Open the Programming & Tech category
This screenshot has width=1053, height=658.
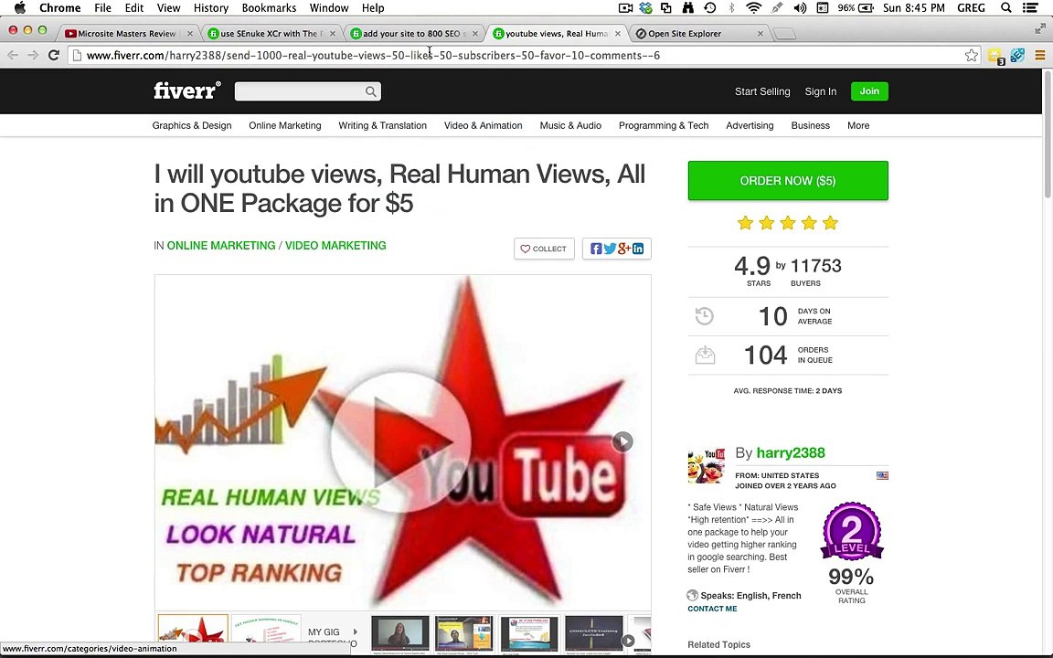pyautogui.click(x=664, y=125)
